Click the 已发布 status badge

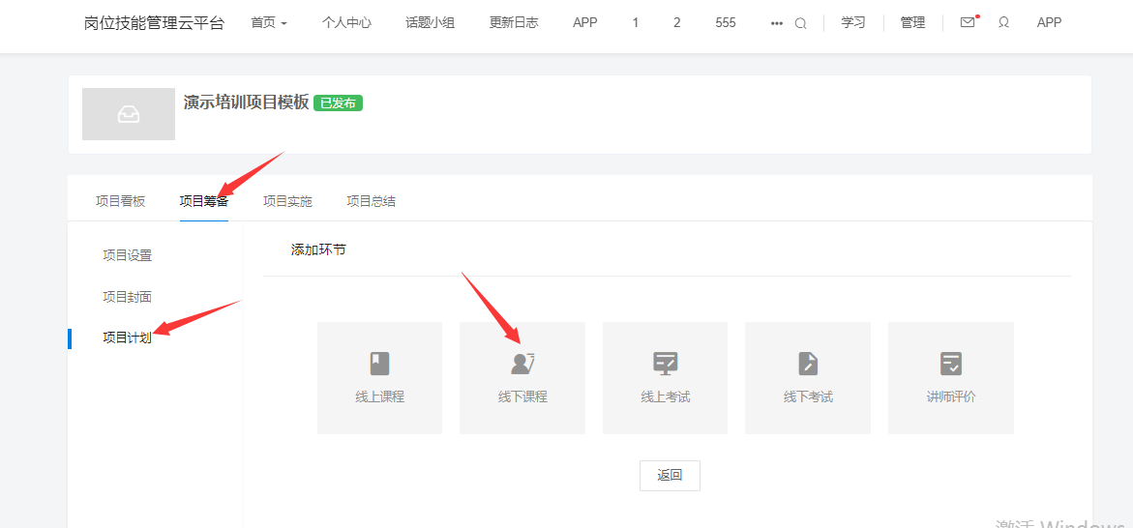click(x=339, y=103)
